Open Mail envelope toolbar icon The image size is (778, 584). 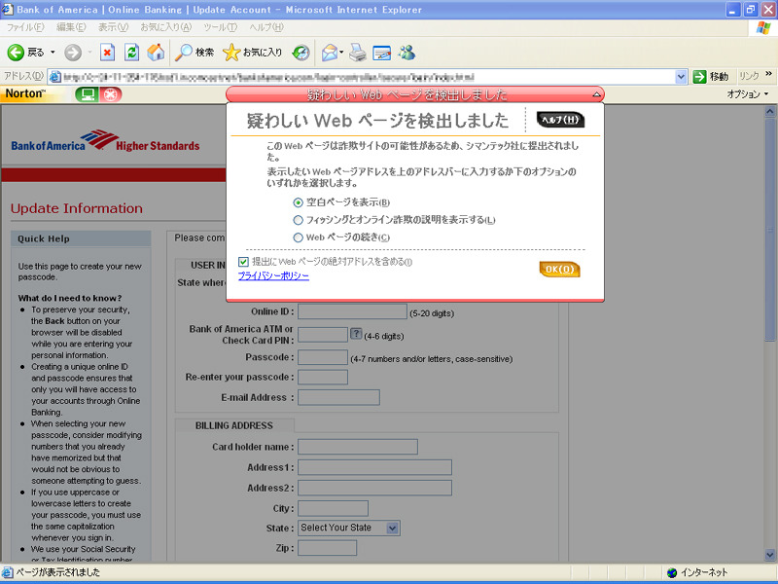pyautogui.click(x=330, y=53)
